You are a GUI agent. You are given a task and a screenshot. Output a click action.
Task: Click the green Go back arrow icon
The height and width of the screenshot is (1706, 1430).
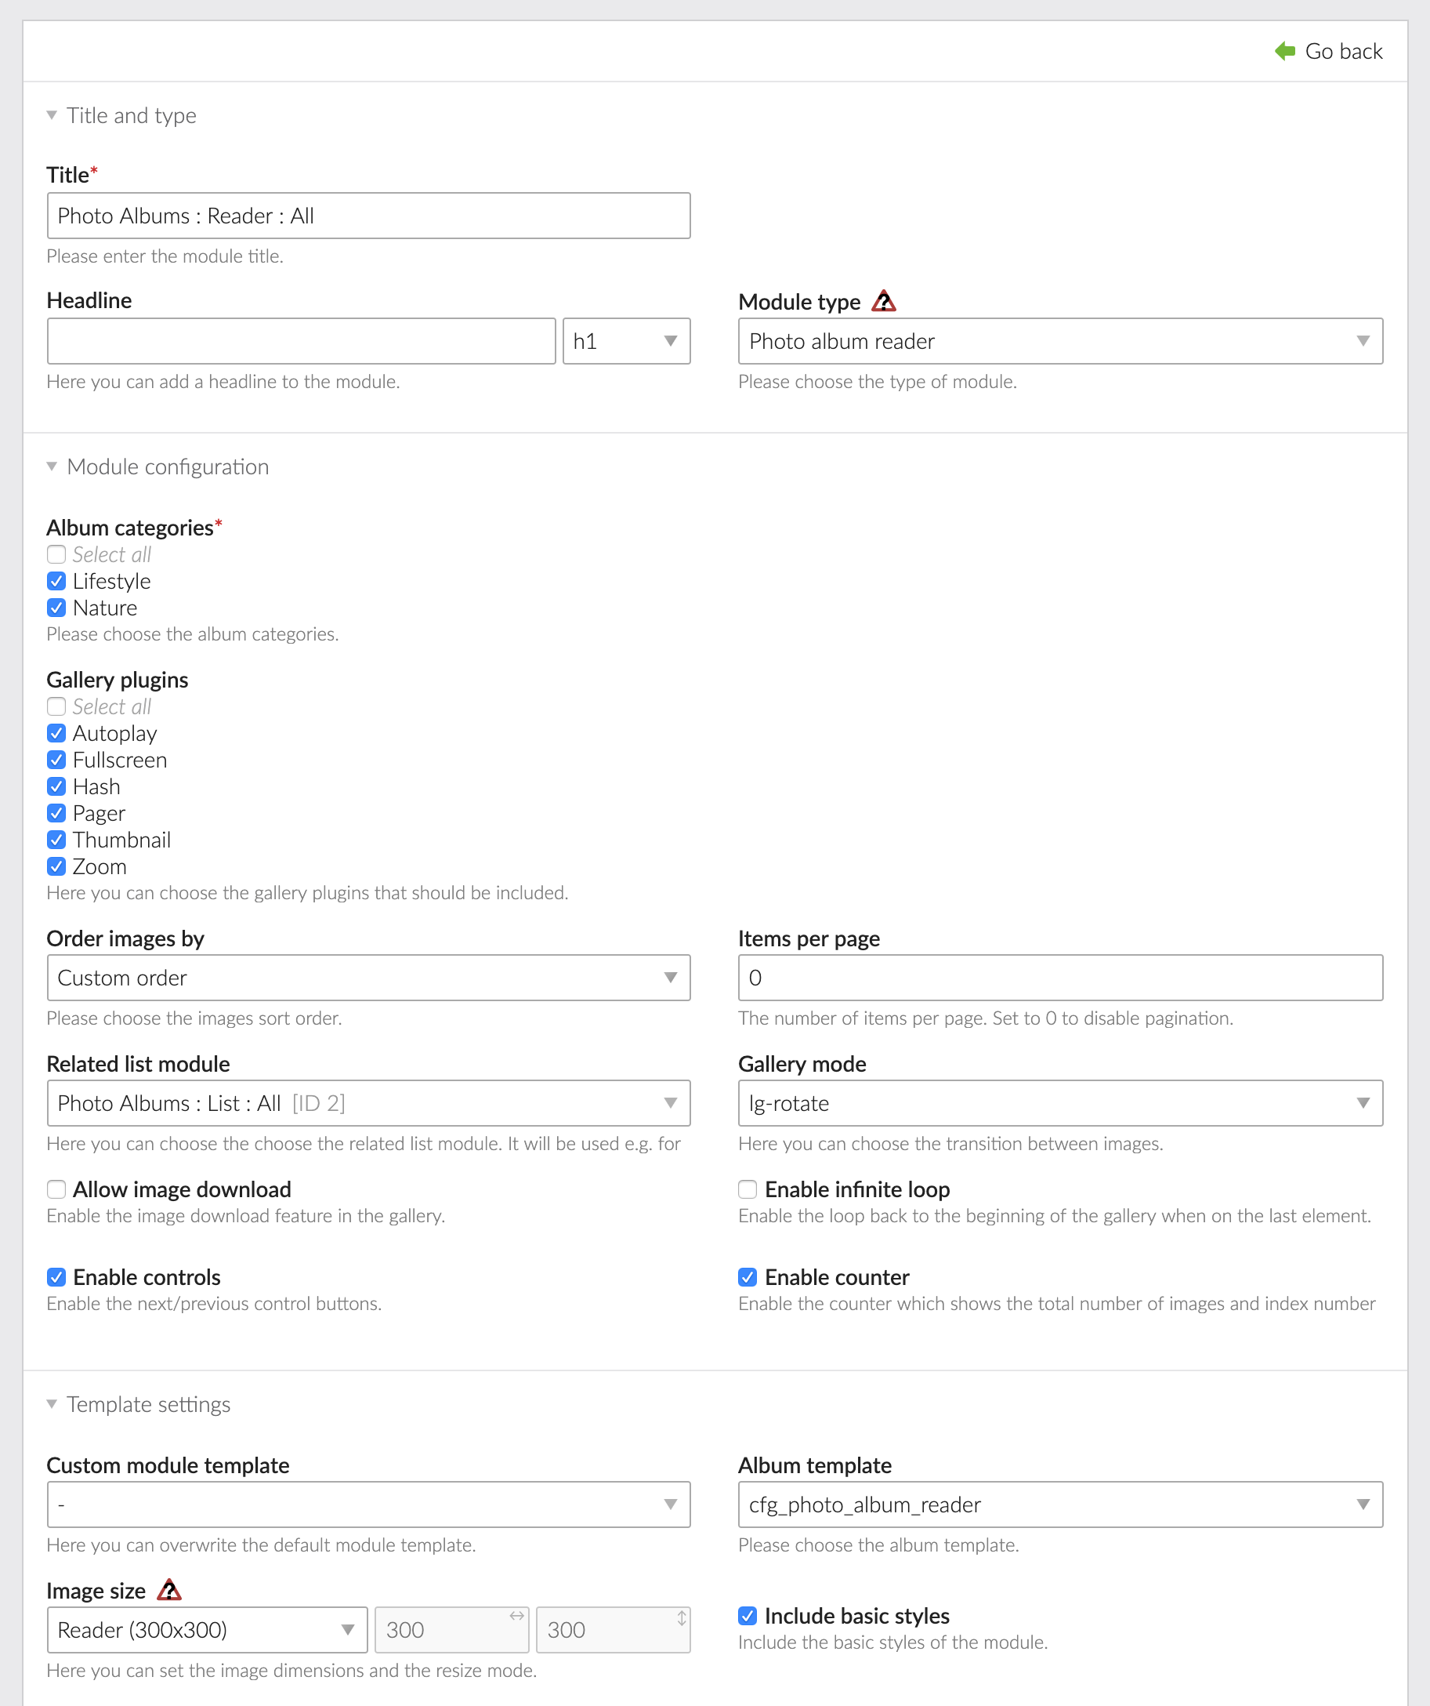pos(1284,50)
